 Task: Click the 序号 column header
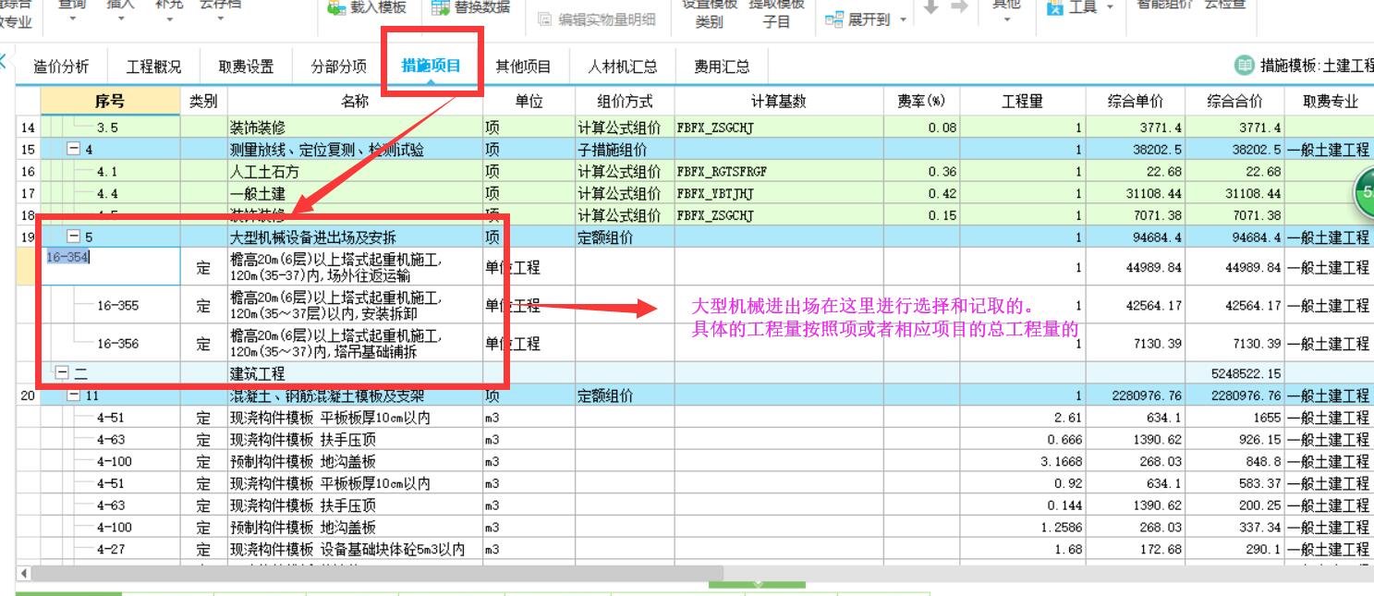coord(110,102)
